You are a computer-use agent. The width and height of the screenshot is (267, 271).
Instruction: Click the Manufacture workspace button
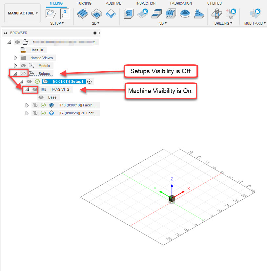click(x=21, y=13)
